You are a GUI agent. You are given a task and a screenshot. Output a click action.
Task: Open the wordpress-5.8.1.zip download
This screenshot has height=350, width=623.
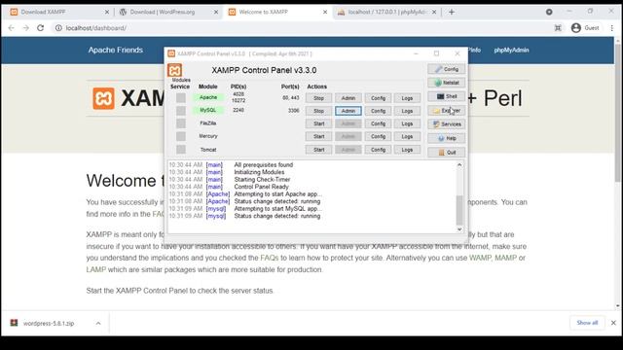(49, 323)
